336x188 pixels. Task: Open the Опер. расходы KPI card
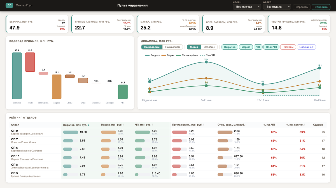tap(234, 24)
